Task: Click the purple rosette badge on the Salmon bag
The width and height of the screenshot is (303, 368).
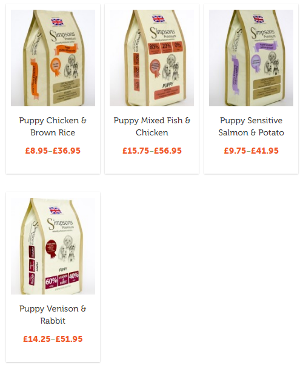Action: [256, 63]
